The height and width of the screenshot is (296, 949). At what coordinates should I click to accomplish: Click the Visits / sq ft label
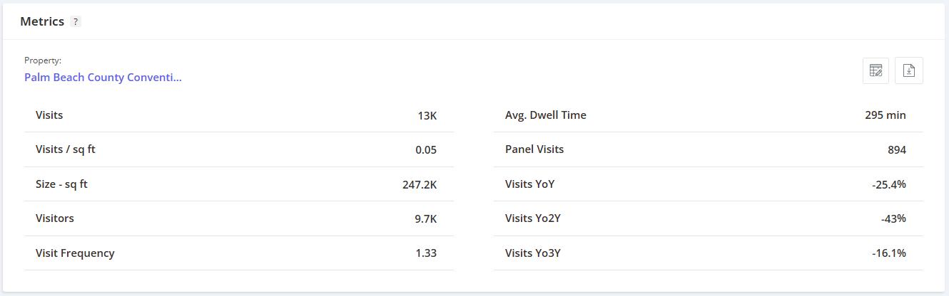[65, 149]
